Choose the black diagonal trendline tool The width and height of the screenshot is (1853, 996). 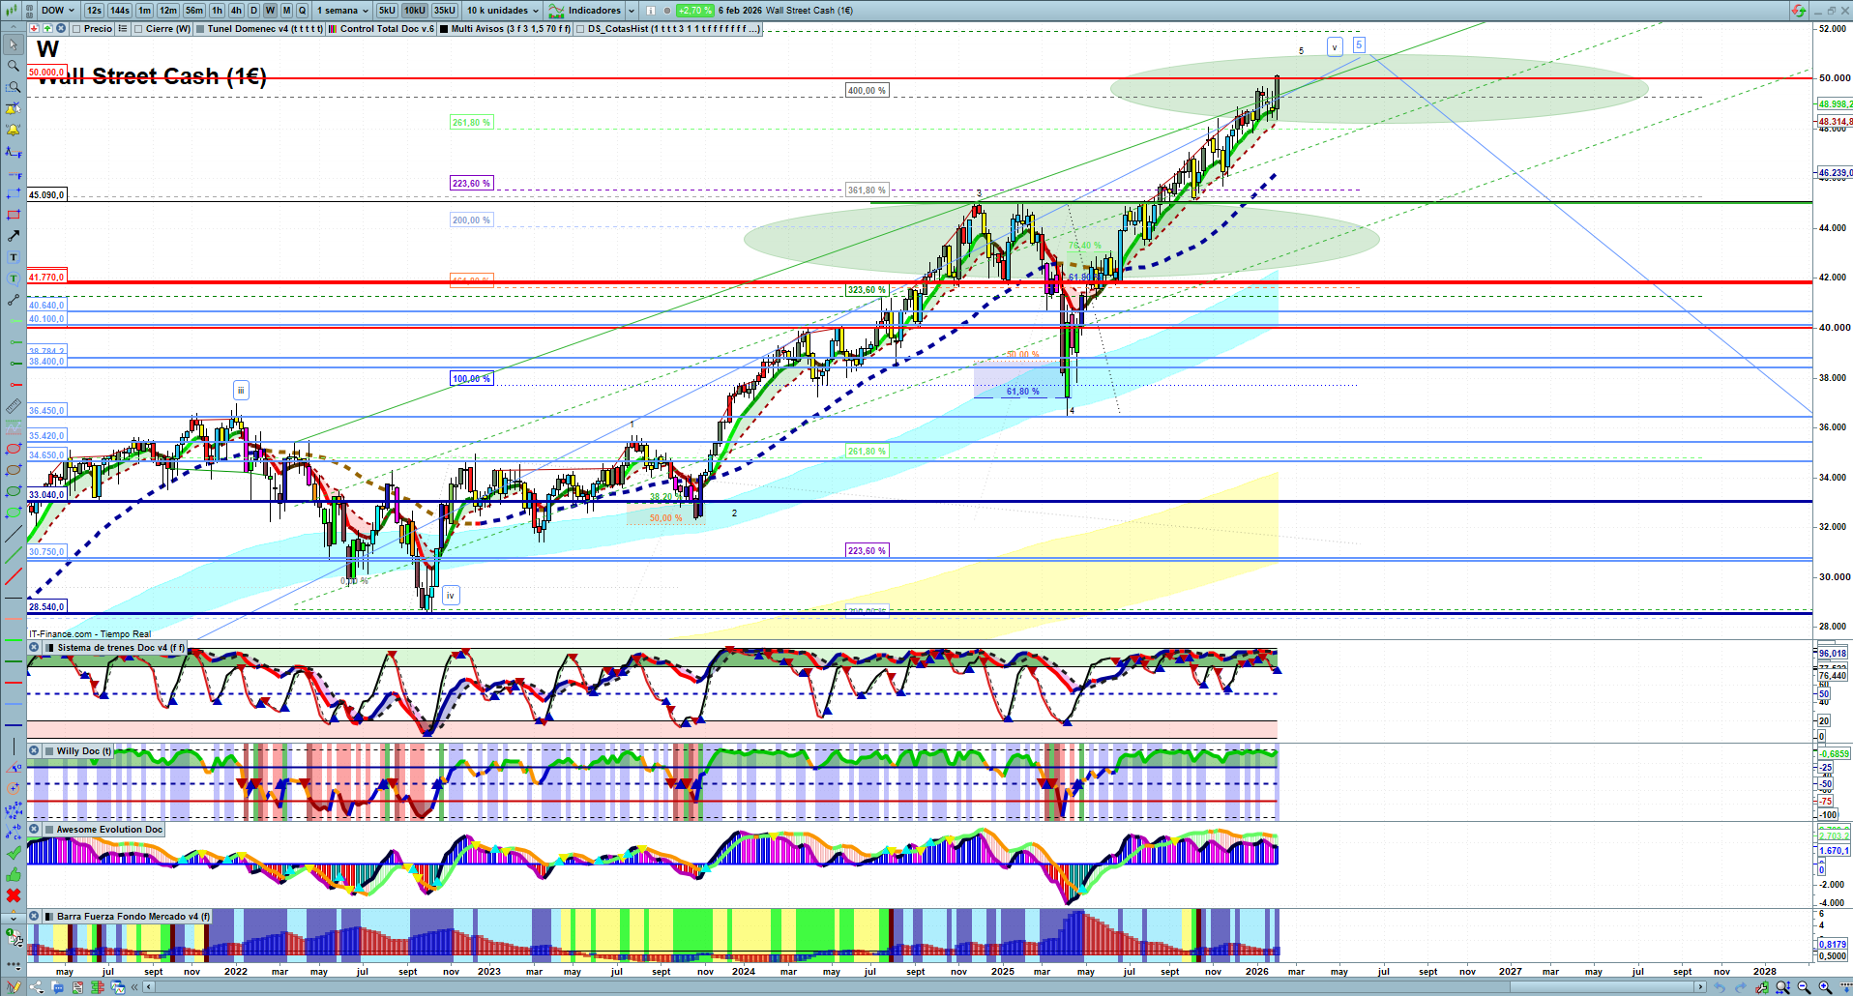(14, 534)
